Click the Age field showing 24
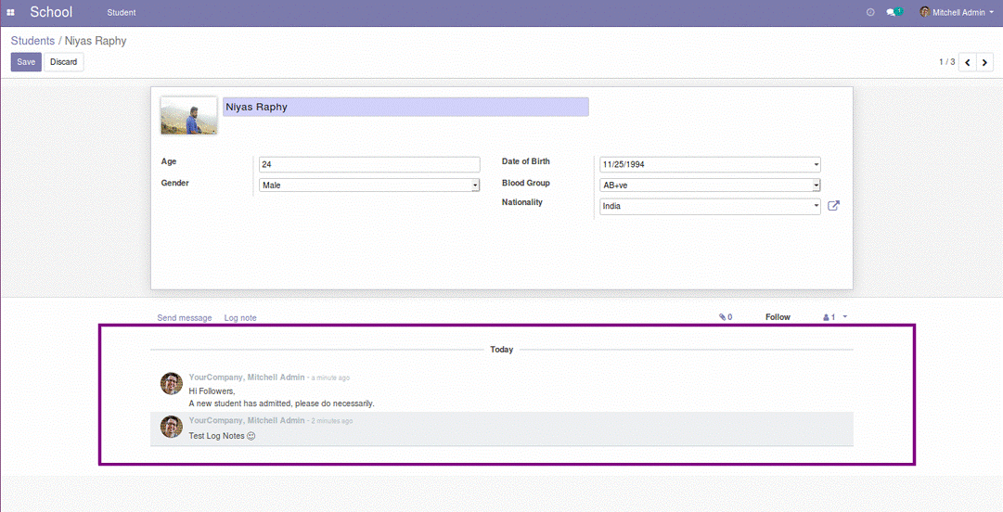1003x512 pixels. (369, 164)
